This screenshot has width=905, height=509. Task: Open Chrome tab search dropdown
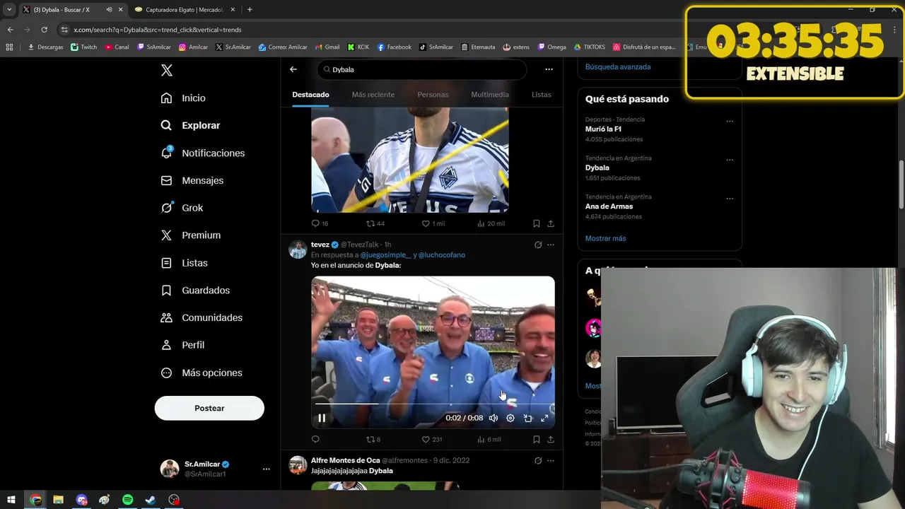click(9, 9)
